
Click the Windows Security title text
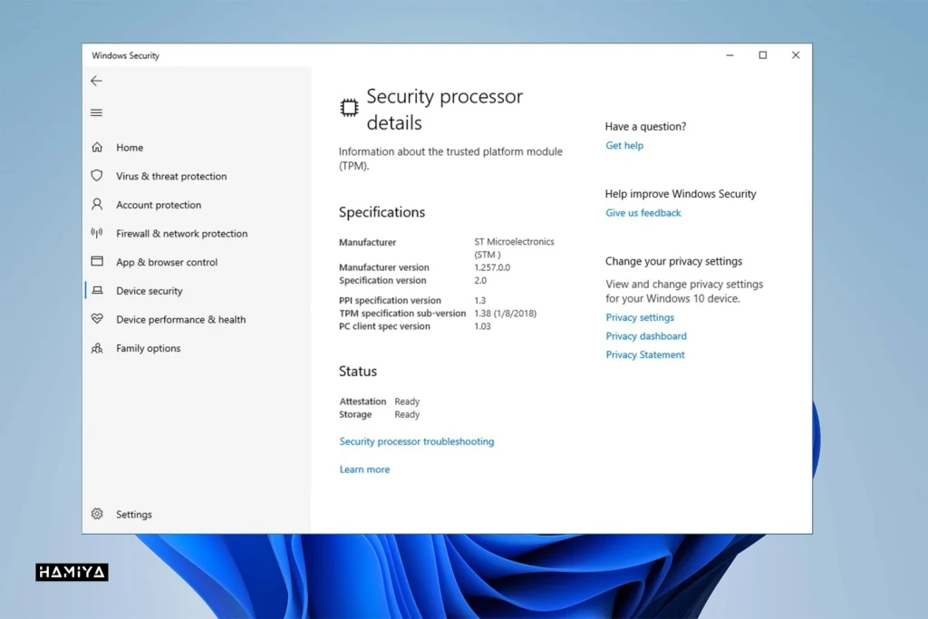click(x=125, y=55)
